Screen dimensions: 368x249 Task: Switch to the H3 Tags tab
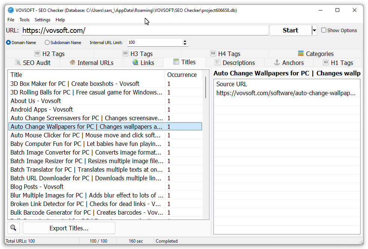point(137,54)
